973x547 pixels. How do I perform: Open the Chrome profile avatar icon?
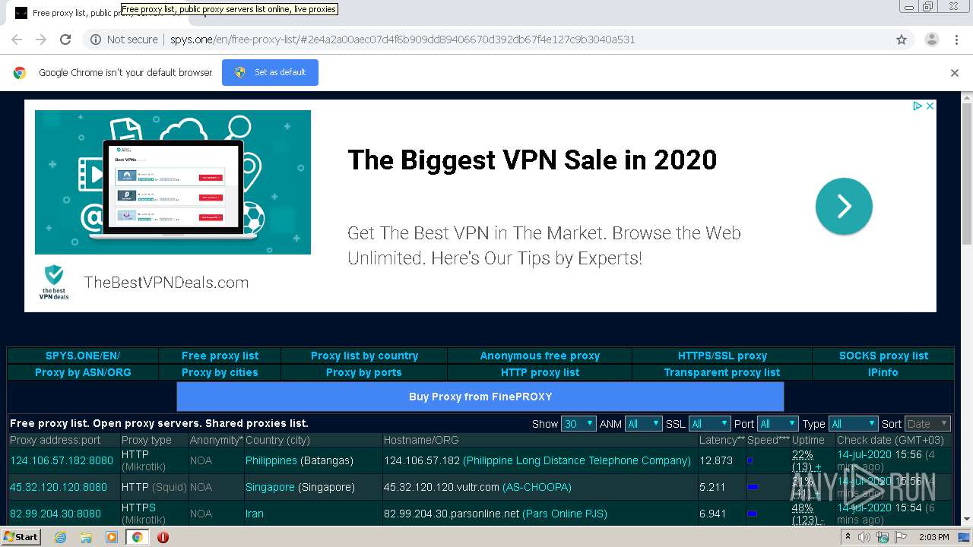point(931,40)
